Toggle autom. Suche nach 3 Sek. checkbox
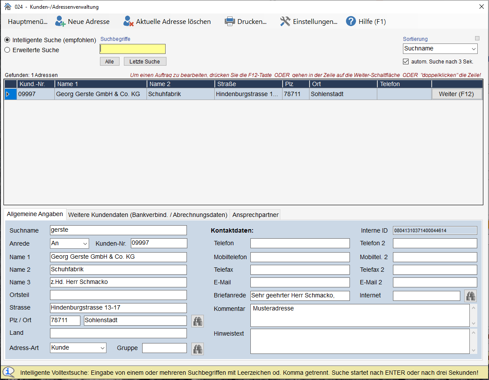 pos(406,61)
